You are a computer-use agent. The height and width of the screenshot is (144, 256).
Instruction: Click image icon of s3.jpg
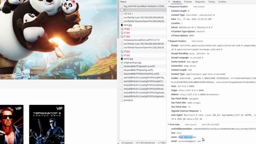tap(122, 55)
